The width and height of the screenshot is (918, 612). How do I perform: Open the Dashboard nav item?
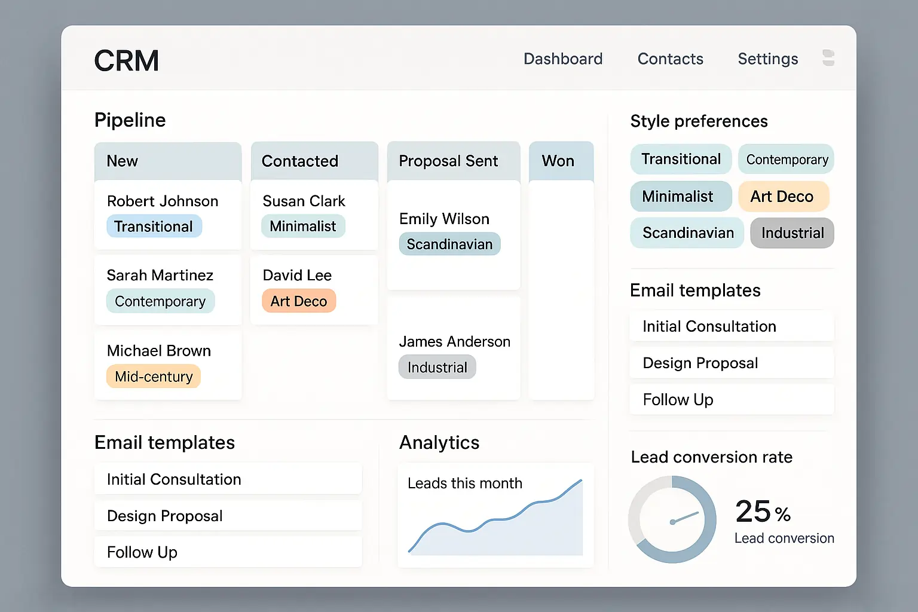click(x=563, y=59)
